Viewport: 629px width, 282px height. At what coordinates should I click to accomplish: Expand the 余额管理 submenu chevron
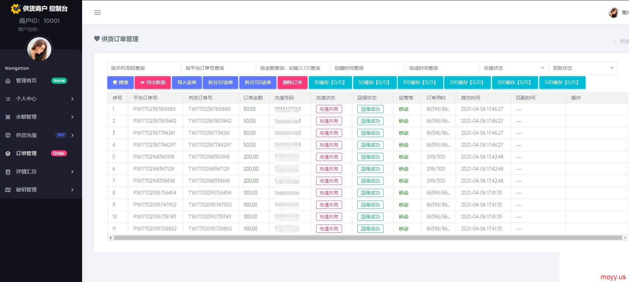coord(72,117)
